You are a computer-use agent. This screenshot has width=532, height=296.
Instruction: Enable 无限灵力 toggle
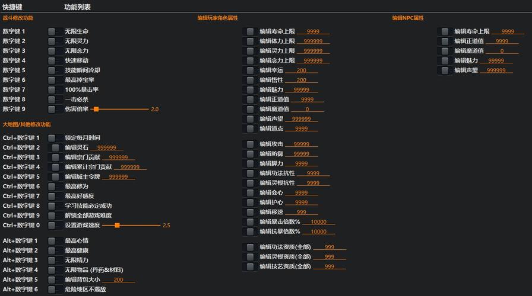pos(55,41)
